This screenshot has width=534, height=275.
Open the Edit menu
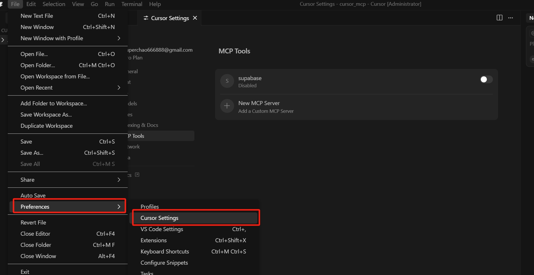pos(31,4)
